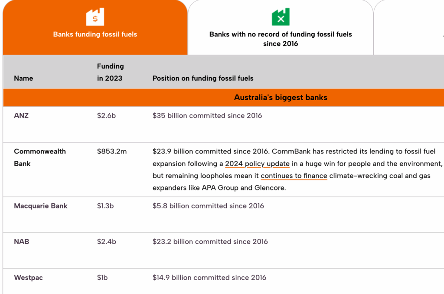This screenshot has height=294, width=444.
Task: Select the 'Position on funding fossil fuels' header
Action: [202, 78]
